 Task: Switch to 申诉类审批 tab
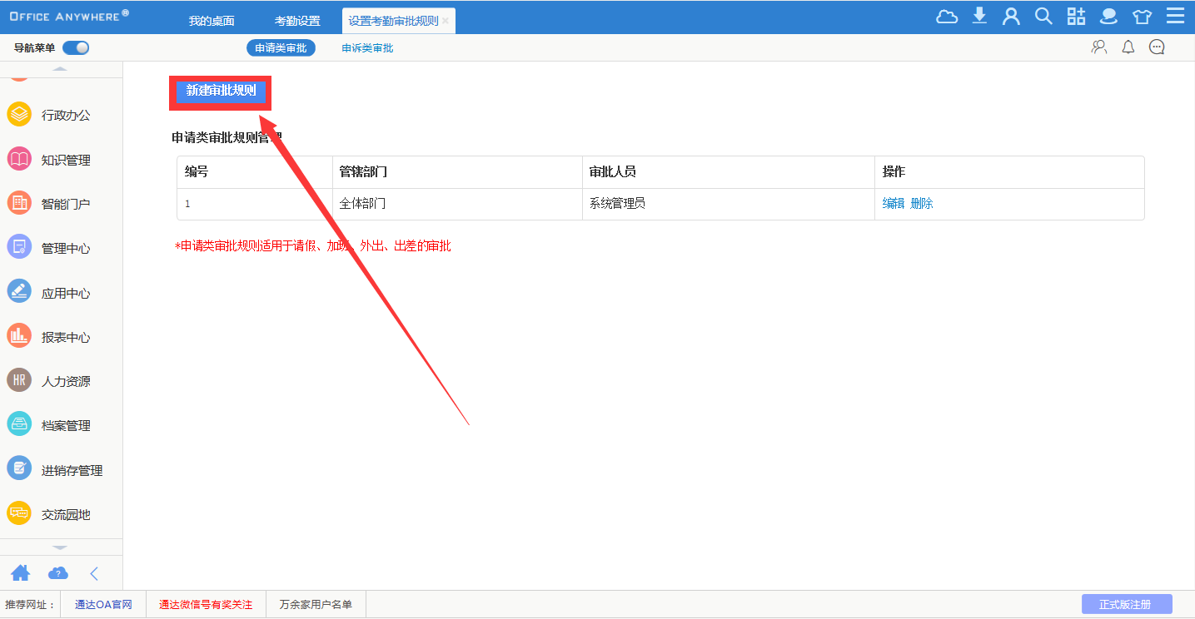click(367, 48)
